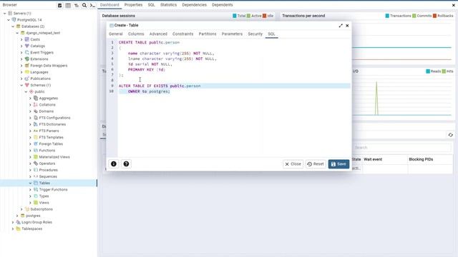Click the Aggregates node icon
The height and width of the screenshot is (257, 458).
(36, 99)
